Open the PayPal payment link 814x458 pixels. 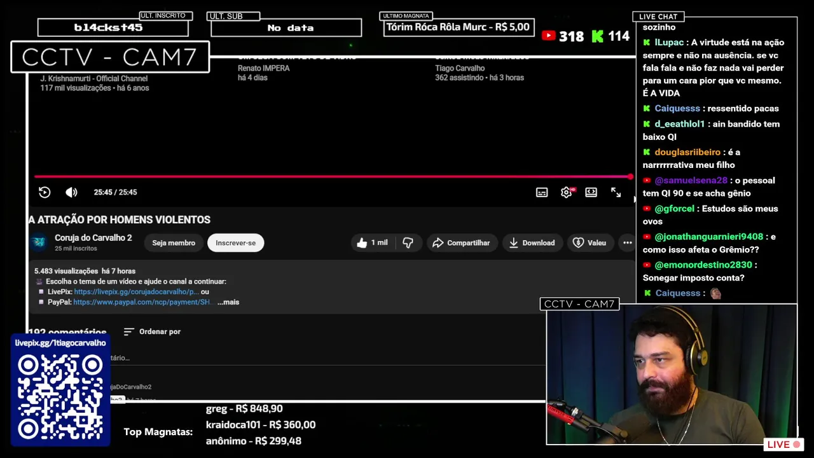(142, 302)
